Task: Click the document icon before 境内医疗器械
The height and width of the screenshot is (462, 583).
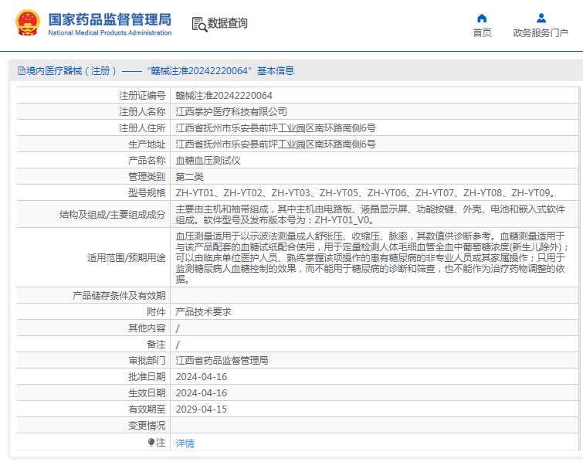Action: 22,70
